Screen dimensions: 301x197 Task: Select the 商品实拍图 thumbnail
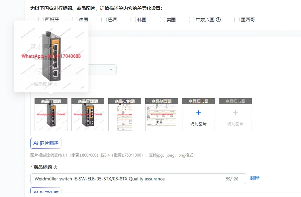[125, 115]
